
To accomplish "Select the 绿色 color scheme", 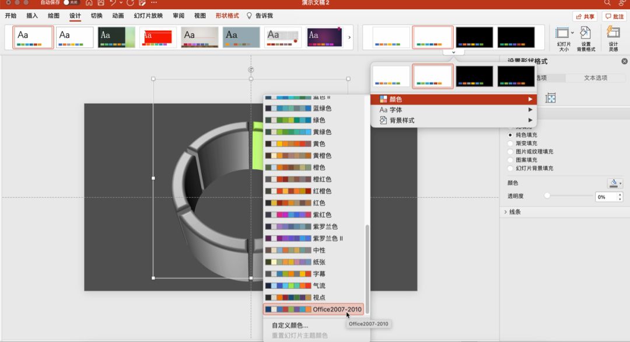I will (x=314, y=120).
